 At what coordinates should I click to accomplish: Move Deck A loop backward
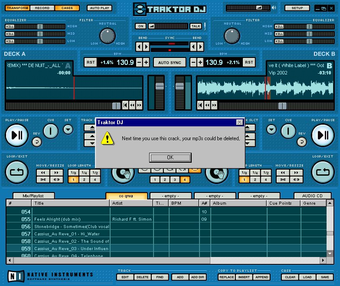pos(43,173)
